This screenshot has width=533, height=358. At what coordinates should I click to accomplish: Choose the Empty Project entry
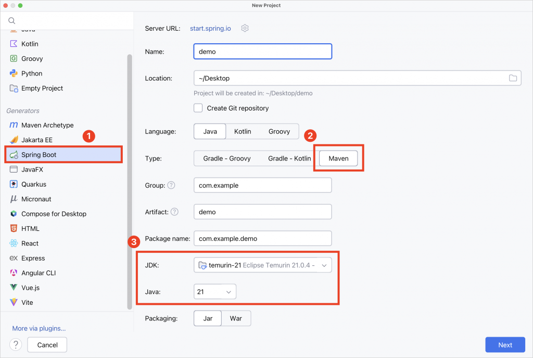[x=42, y=88]
